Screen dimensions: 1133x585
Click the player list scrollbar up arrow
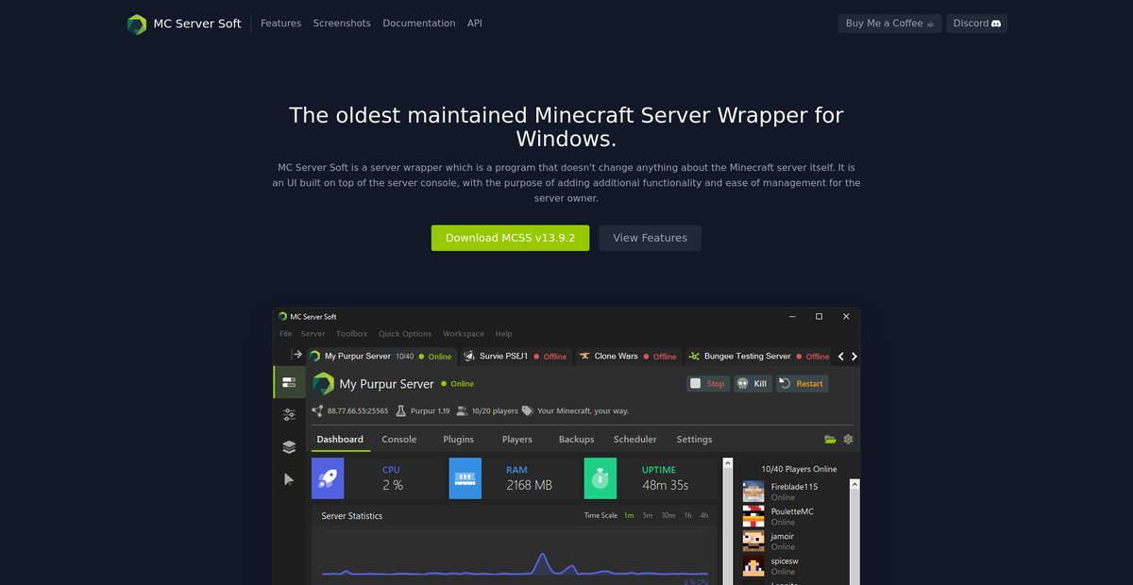855,484
